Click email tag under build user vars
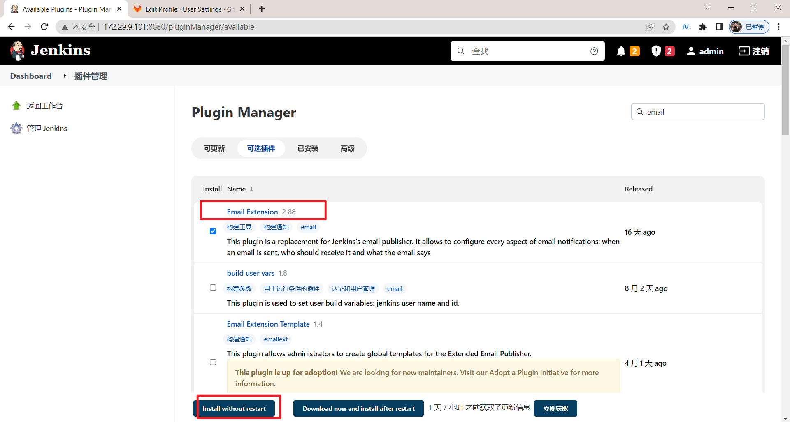 (x=395, y=289)
